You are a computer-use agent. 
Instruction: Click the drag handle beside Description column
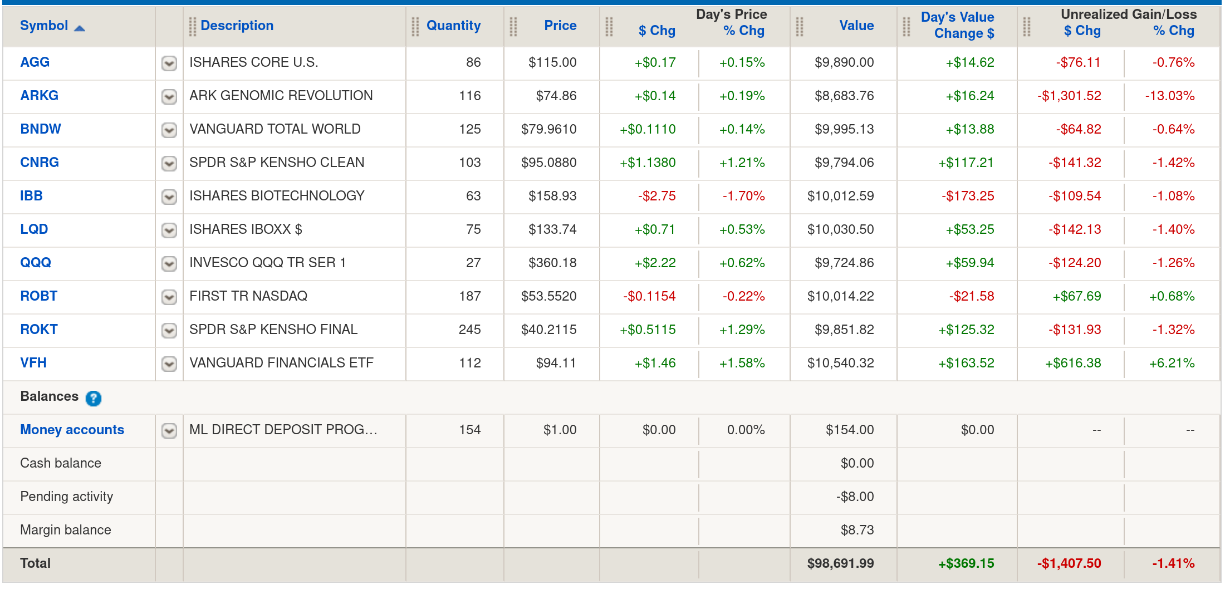[x=193, y=26]
